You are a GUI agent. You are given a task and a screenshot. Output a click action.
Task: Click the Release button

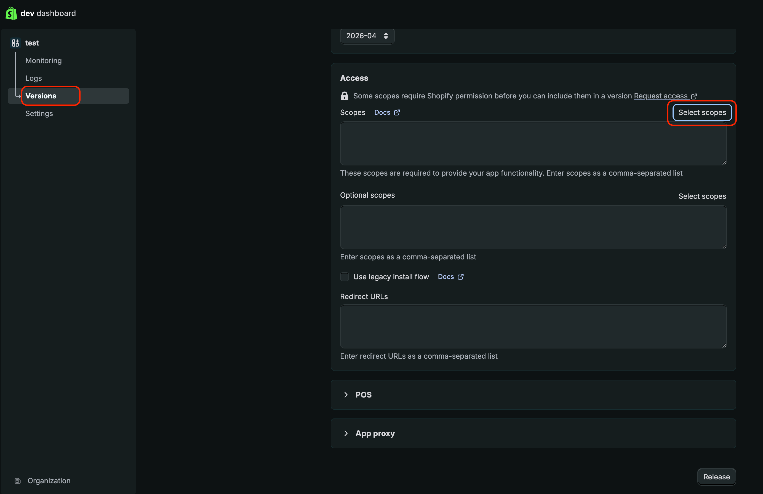coord(716,477)
